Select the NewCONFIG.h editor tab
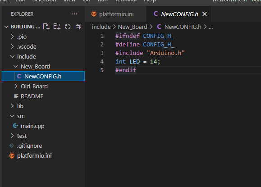This screenshot has width=261, height=187. click(x=179, y=14)
